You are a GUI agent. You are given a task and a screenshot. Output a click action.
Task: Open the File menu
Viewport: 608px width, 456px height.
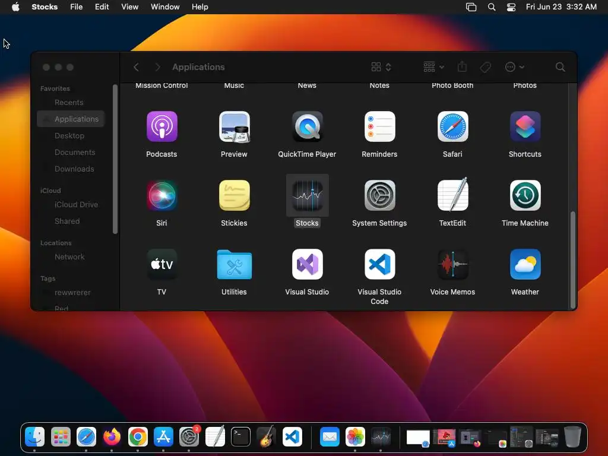coord(77,7)
